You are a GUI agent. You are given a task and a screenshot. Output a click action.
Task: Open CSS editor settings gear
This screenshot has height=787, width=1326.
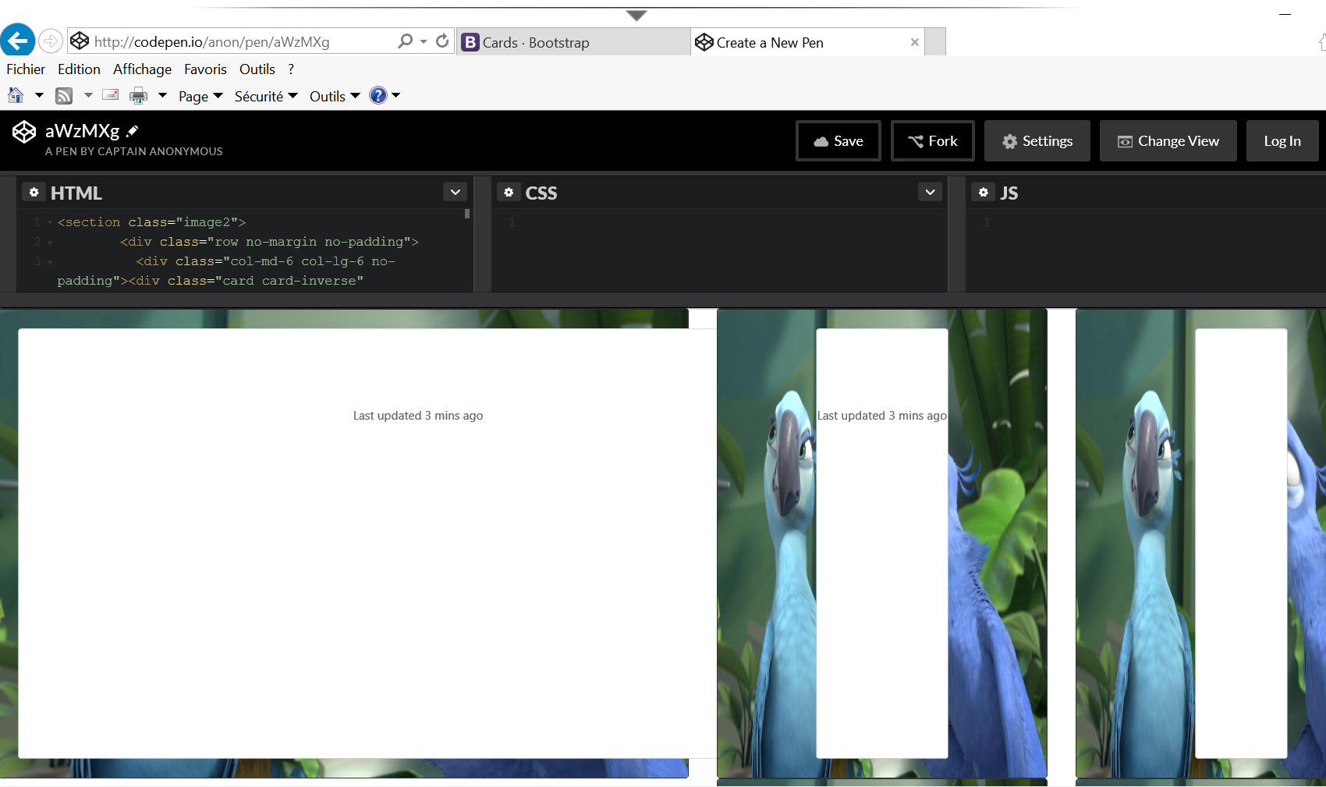(x=509, y=192)
